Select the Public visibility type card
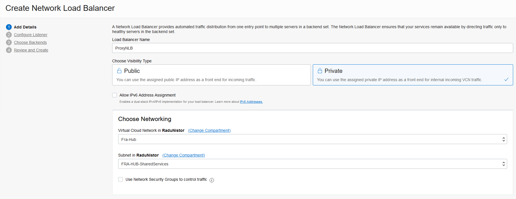The width and height of the screenshot is (516, 199). click(211, 75)
